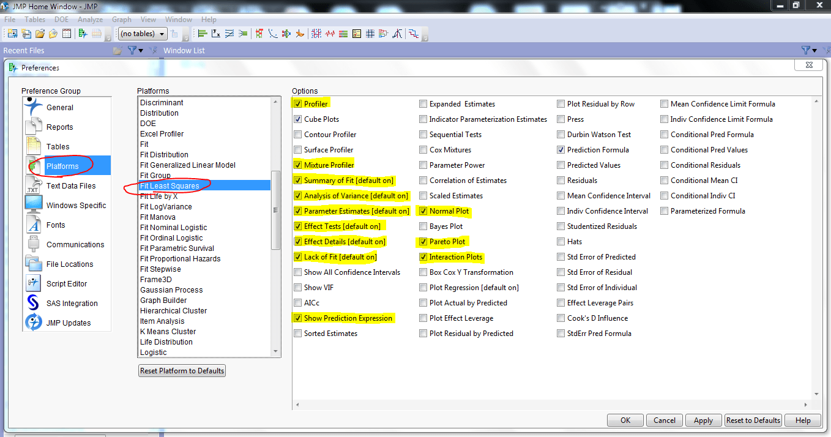Viewport: 831px width, 437px height.
Task: Click the Options pane vertical scrollbar
Action: coord(817,247)
